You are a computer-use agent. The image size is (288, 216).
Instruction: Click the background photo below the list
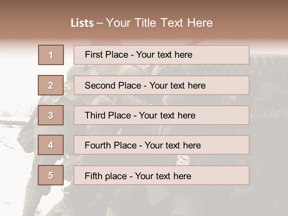144,201
